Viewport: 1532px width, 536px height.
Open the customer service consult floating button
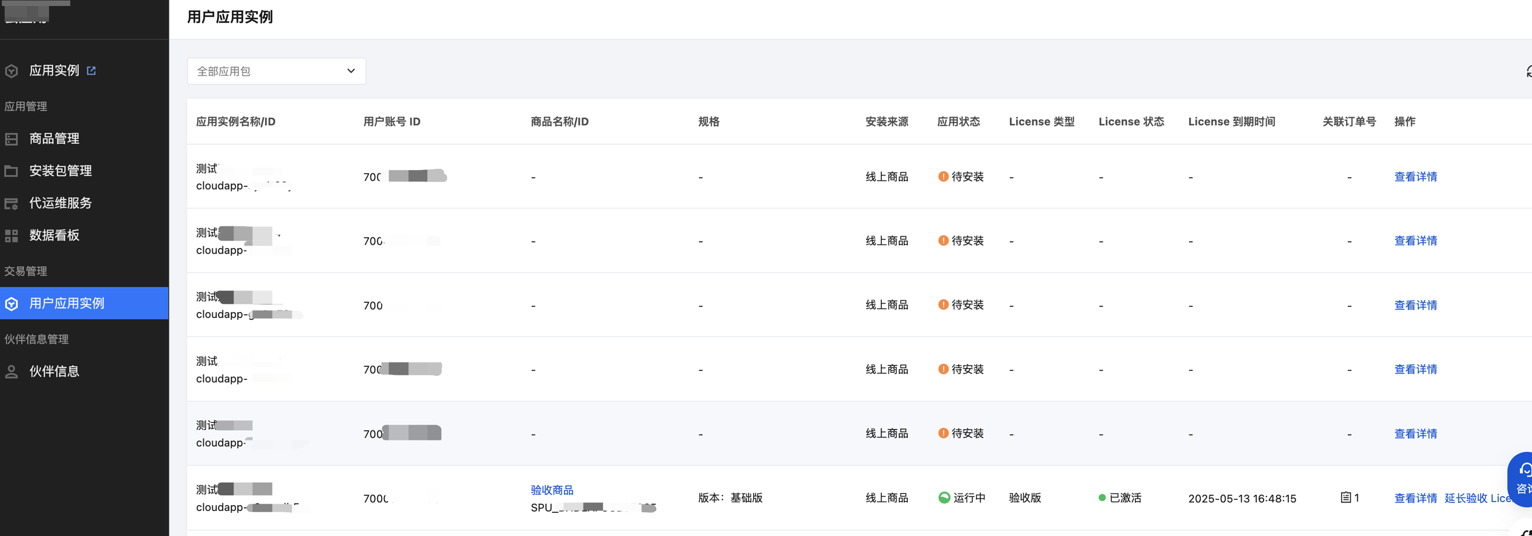(1522, 479)
